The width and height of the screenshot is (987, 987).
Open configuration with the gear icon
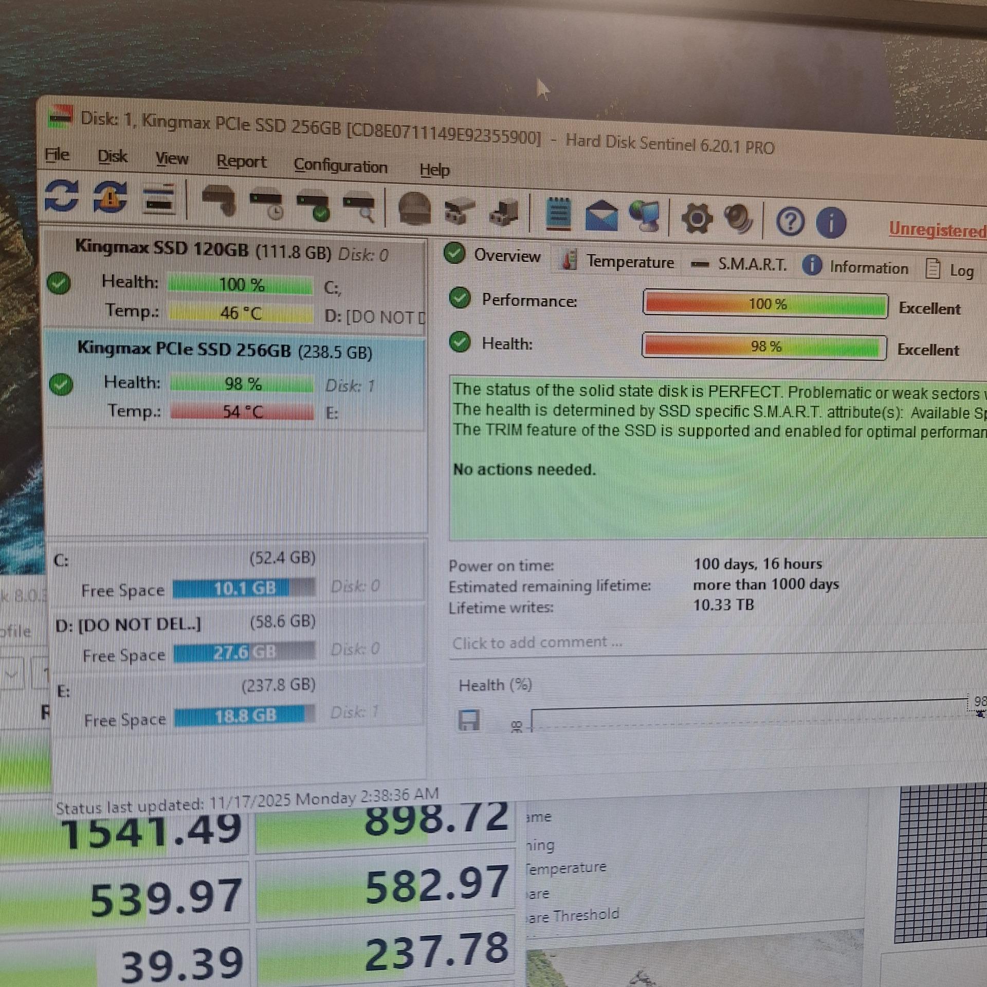tap(697, 219)
